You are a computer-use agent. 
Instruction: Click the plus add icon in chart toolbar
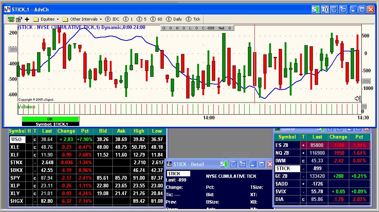(27, 19)
